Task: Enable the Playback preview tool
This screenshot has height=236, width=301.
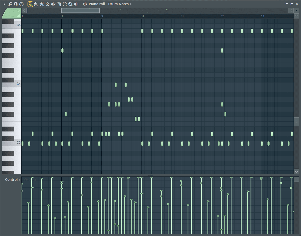Action: point(76,4)
